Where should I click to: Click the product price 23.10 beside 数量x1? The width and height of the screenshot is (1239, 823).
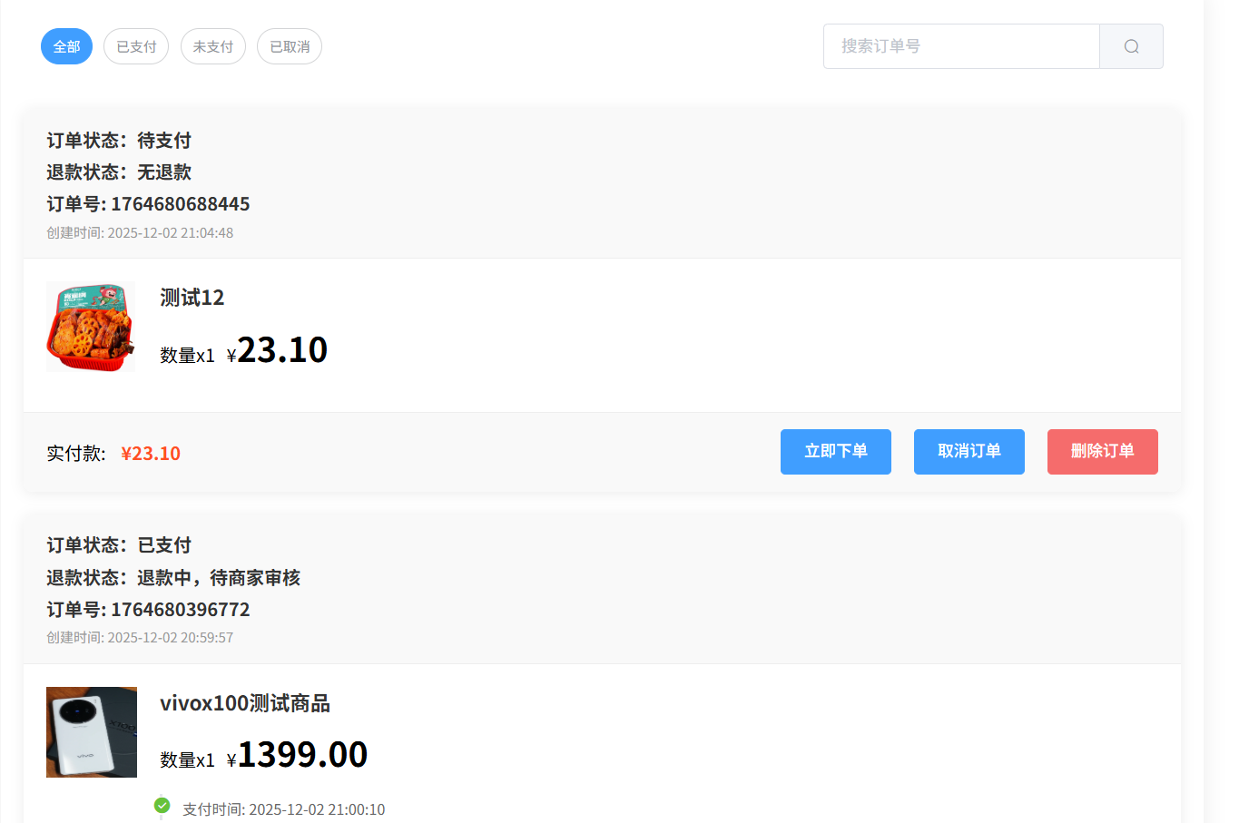(x=277, y=350)
